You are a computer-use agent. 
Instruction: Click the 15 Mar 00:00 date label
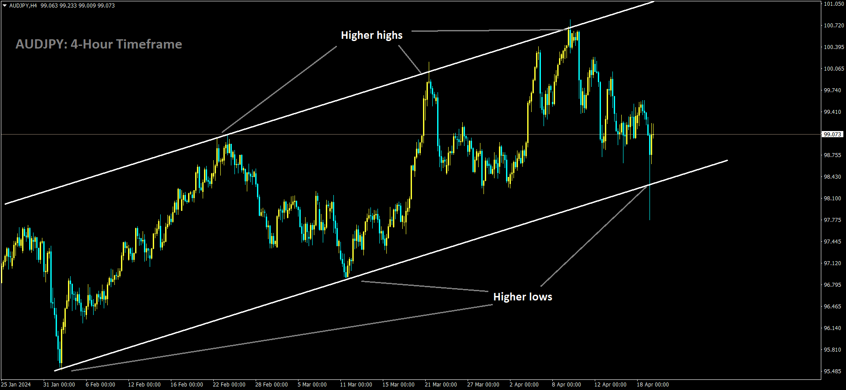tap(398, 385)
